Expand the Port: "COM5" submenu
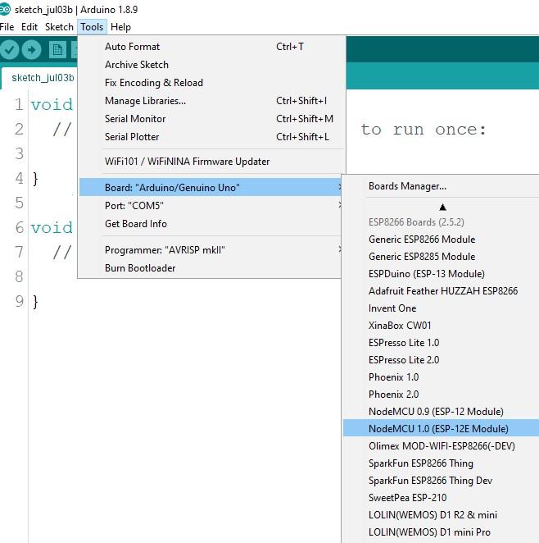The image size is (539, 543). (211, 205)
